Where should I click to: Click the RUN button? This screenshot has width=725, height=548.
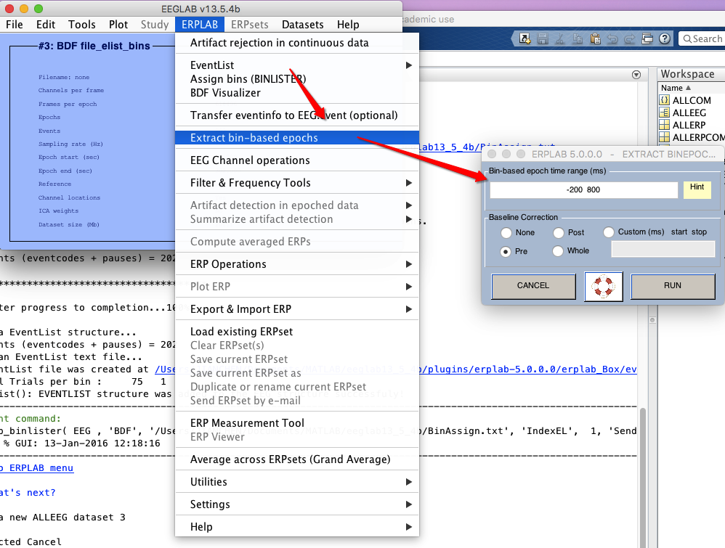pyautogui.click(x=673, y=286)
